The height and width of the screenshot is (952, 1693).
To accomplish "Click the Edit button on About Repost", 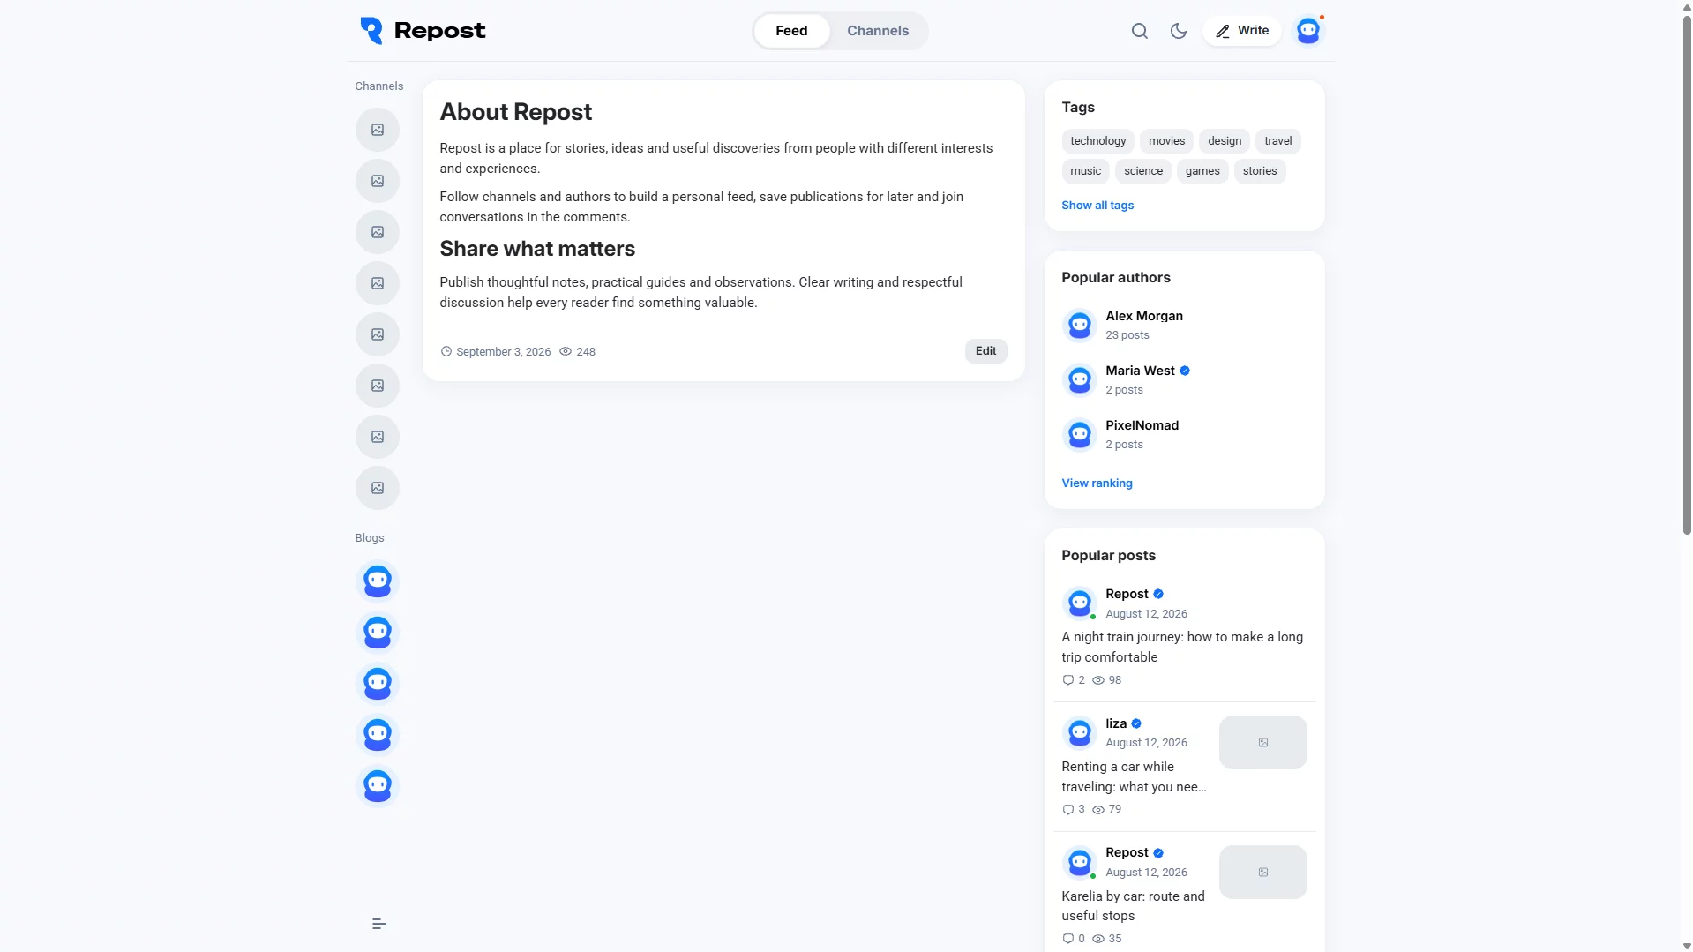I will coord(985,351).
